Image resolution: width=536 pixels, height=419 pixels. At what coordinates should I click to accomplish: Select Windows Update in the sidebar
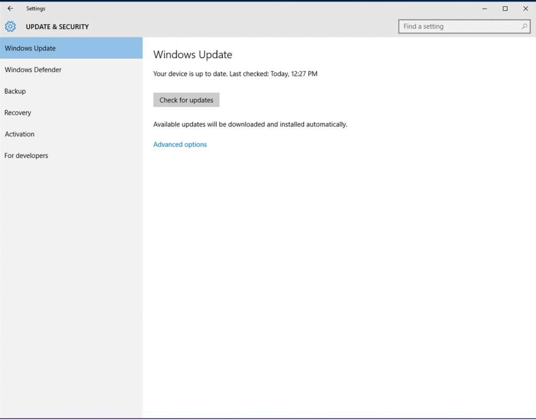(x=30, y=48)
